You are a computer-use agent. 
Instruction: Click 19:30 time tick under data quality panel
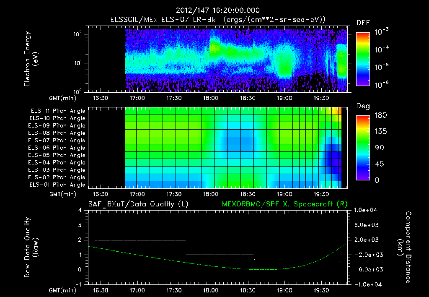321,290
